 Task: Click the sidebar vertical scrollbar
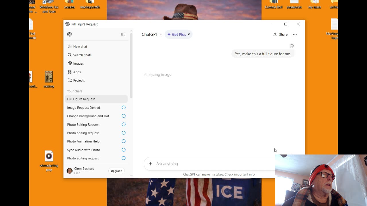point(131,66)
